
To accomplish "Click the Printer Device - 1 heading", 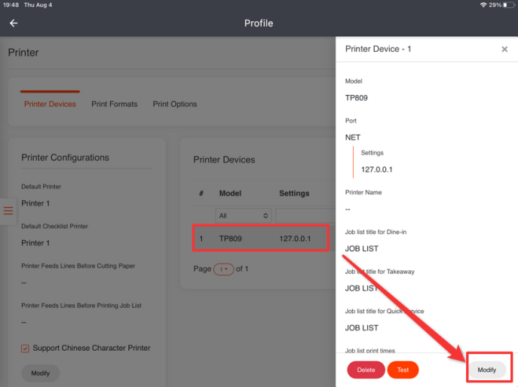I will click(x=379, y=49).
